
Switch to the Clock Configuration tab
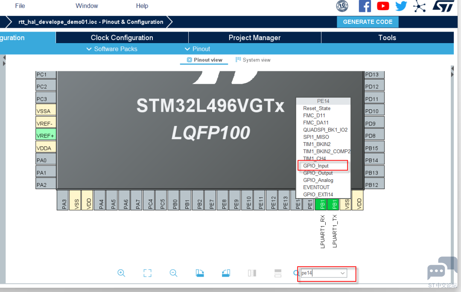click(x=122, y=38)
